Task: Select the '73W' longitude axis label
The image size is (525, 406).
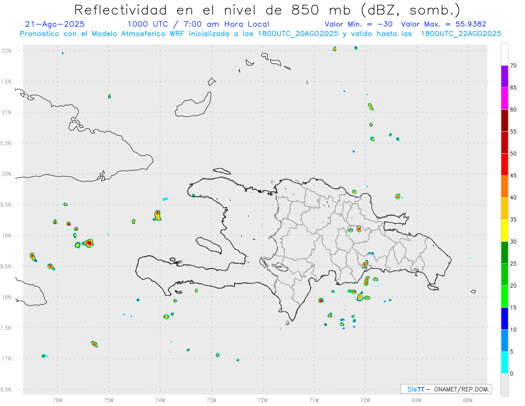Action: click(x=211, y=400)
